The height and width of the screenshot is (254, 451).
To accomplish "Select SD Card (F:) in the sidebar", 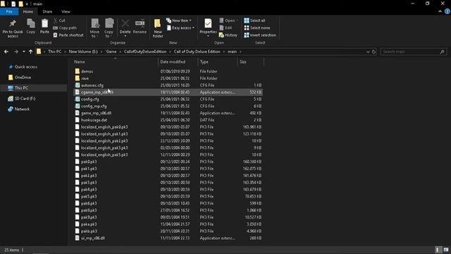I will tap(25, 99).
